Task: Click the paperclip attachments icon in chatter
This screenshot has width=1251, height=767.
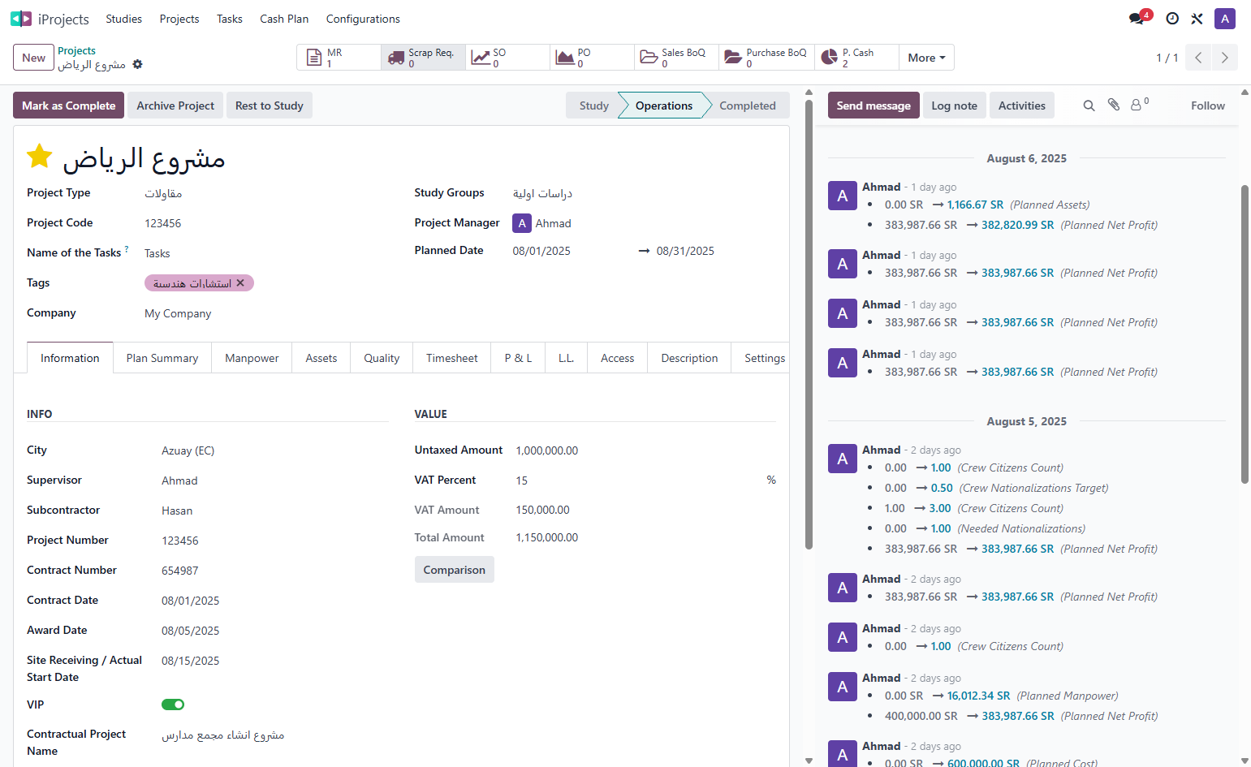Action: coord(1114,106)
